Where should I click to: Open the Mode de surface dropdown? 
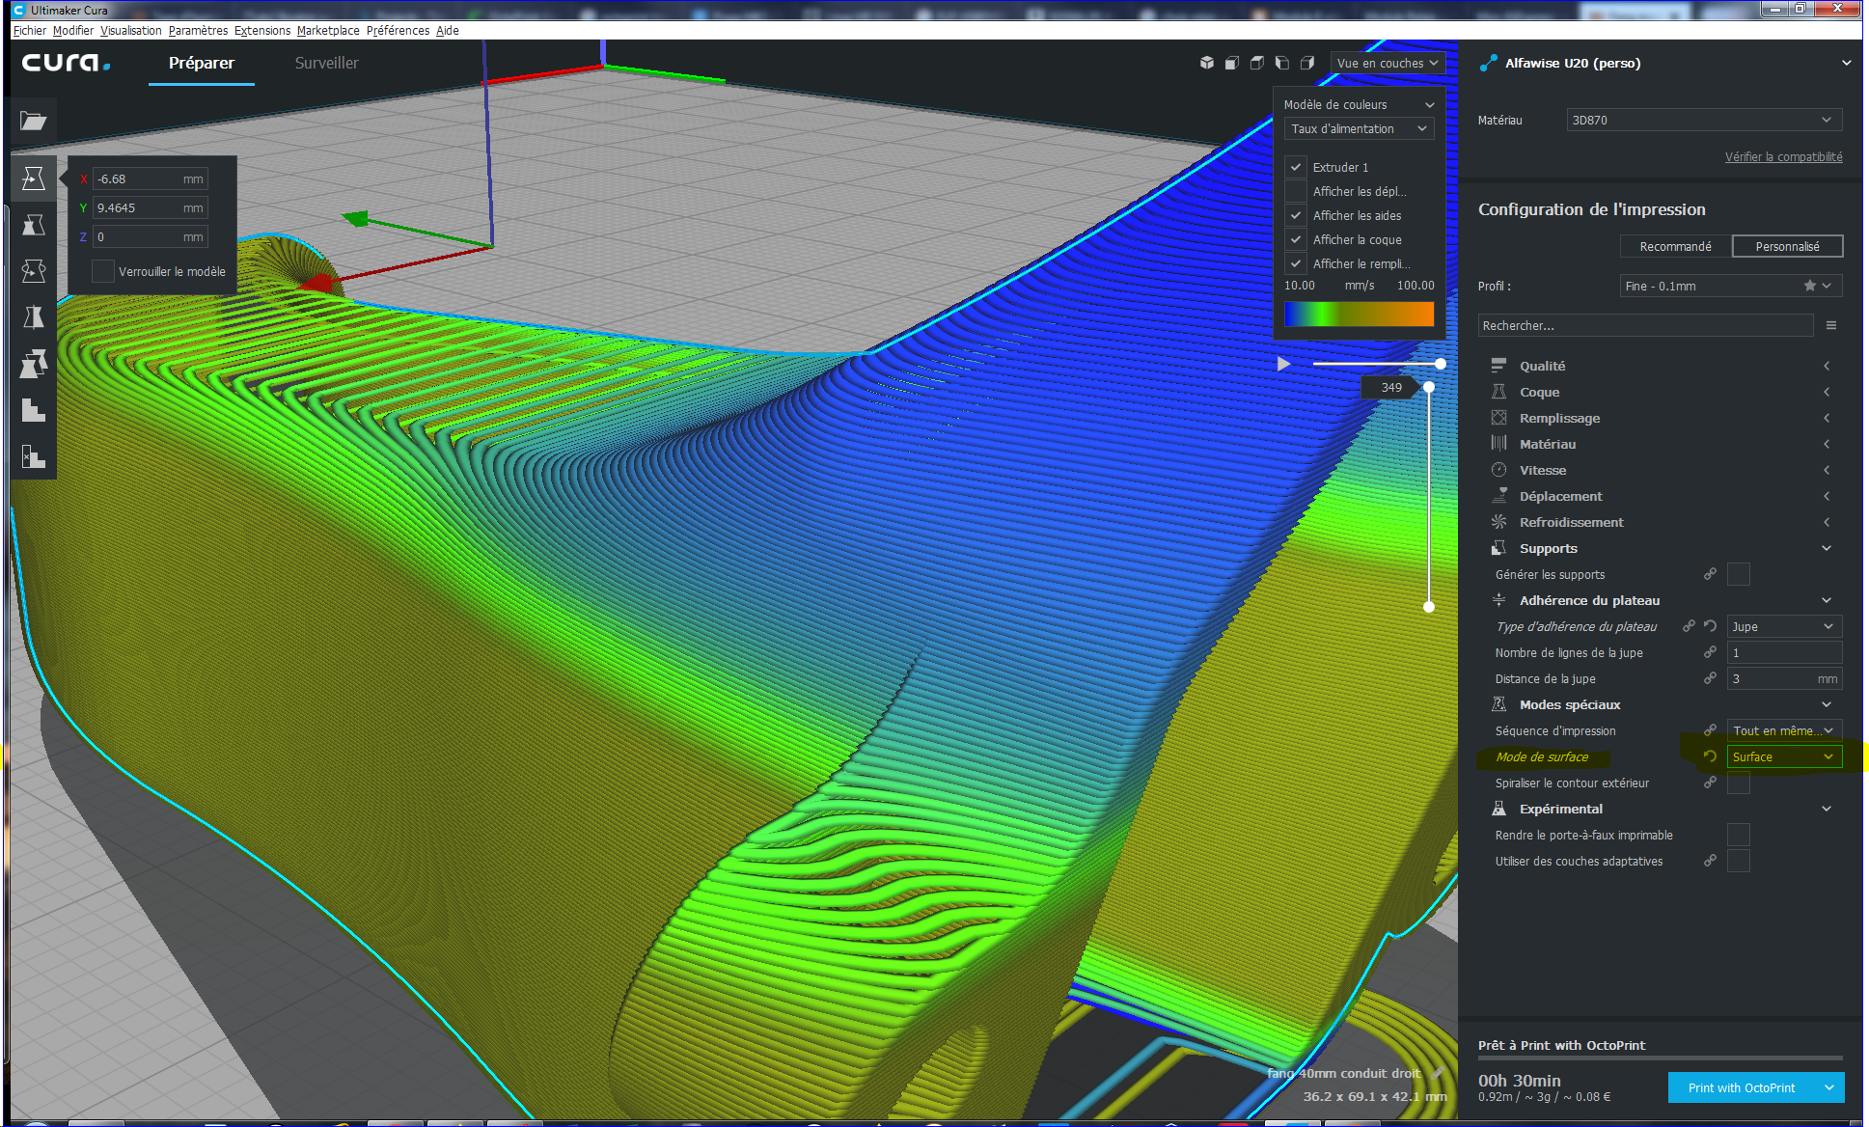pos(1783,756)
